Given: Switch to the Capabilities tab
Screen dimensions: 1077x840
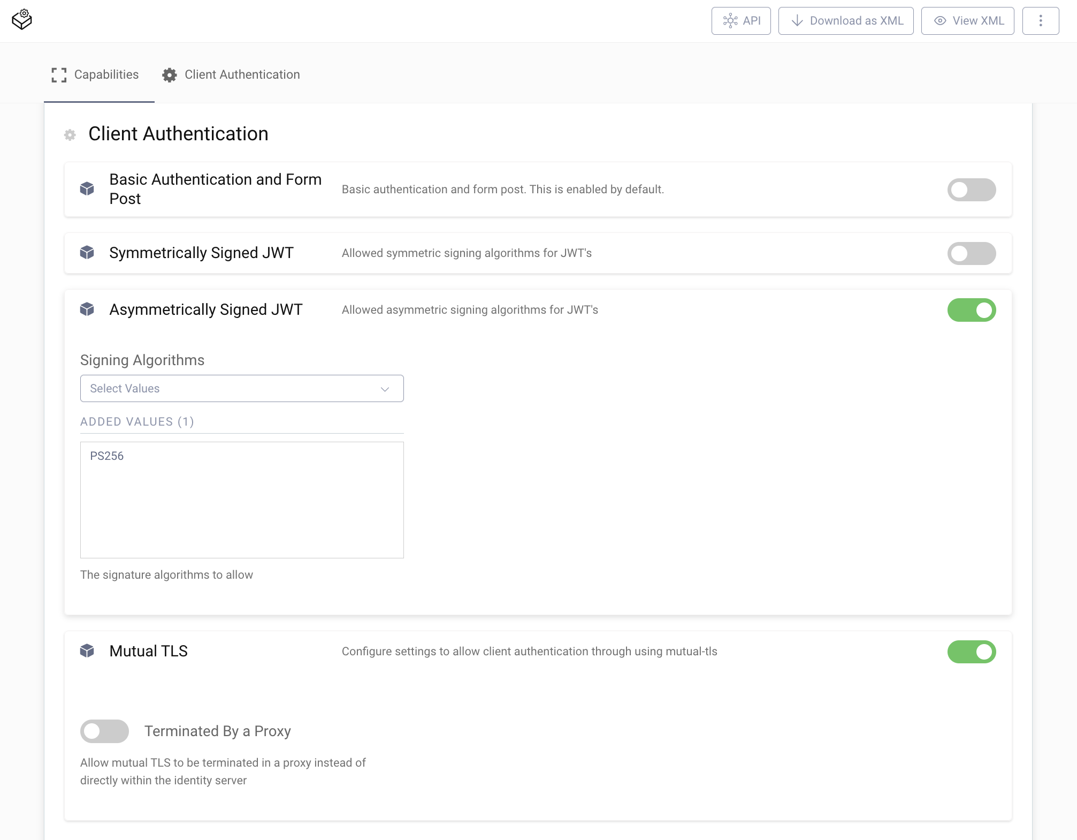Looking at the screenshot, I should 99,74.
